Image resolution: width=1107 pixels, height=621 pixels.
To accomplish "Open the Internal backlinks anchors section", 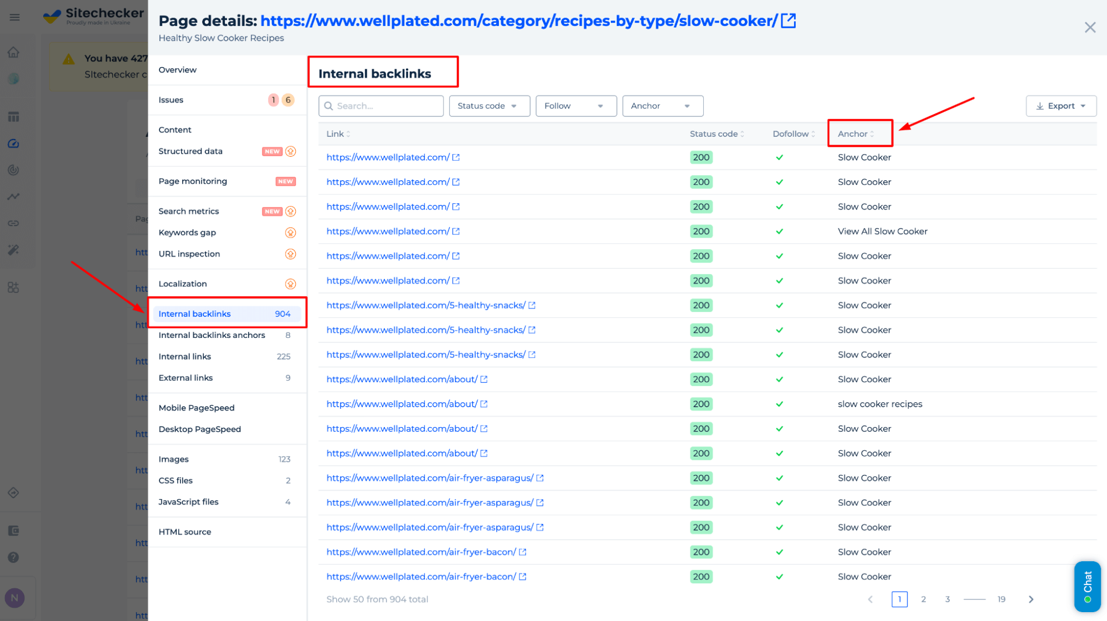I will point(212,335).
